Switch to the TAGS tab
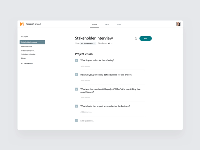This screenshot has width=200, height=150. point(107,24)
